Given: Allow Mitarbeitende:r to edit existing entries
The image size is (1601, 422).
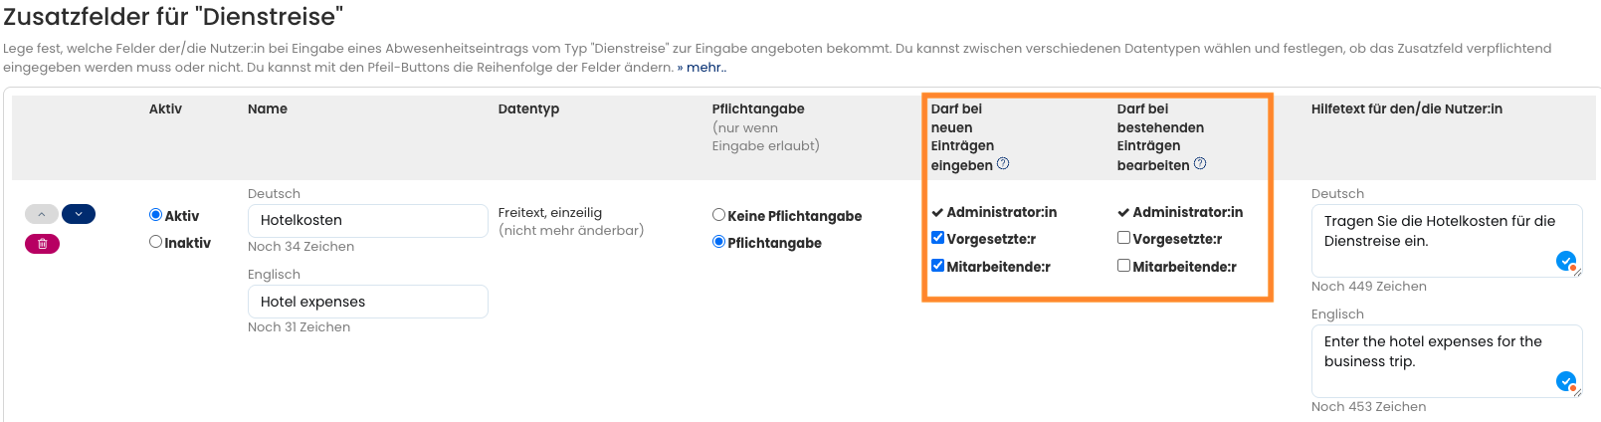Looking at the screenshot, I should [1123, 266].
